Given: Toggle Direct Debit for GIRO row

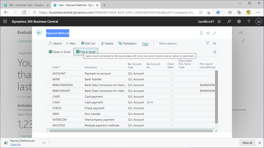Looking at the screenshot, I should click(x=172, y=114).
